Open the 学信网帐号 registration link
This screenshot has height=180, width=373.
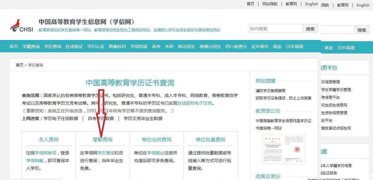[x=45, y=153]
